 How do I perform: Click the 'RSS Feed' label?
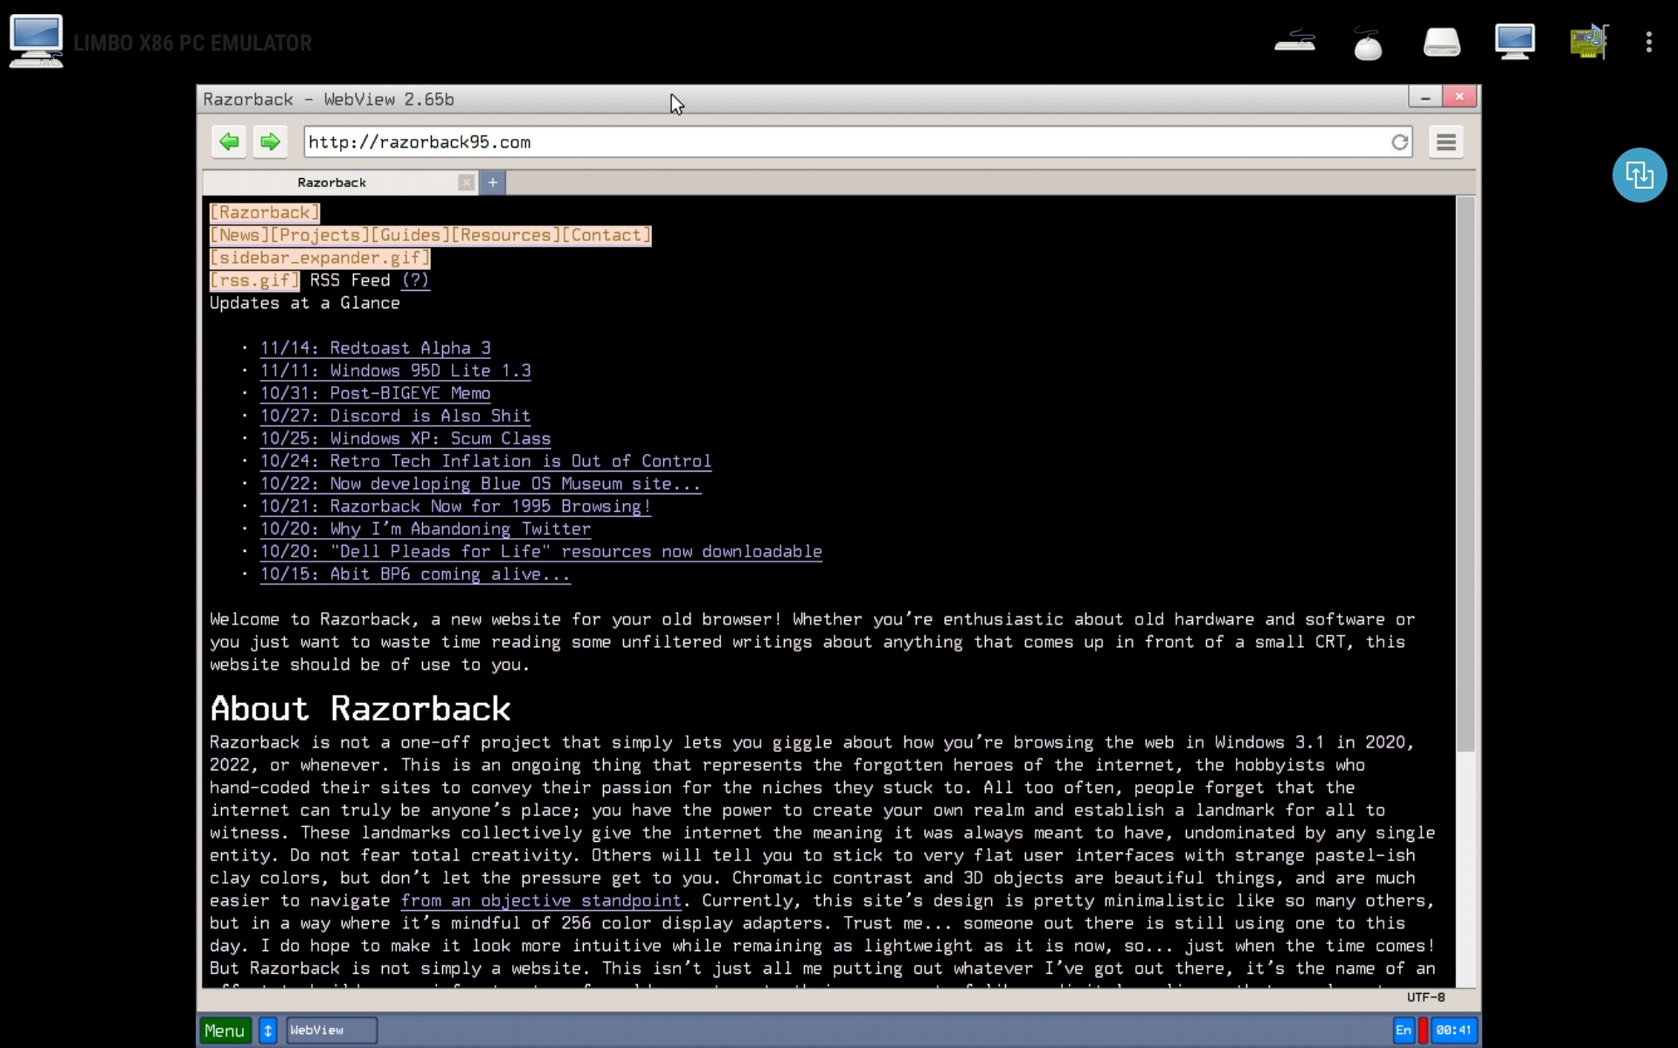click(350, 280)
